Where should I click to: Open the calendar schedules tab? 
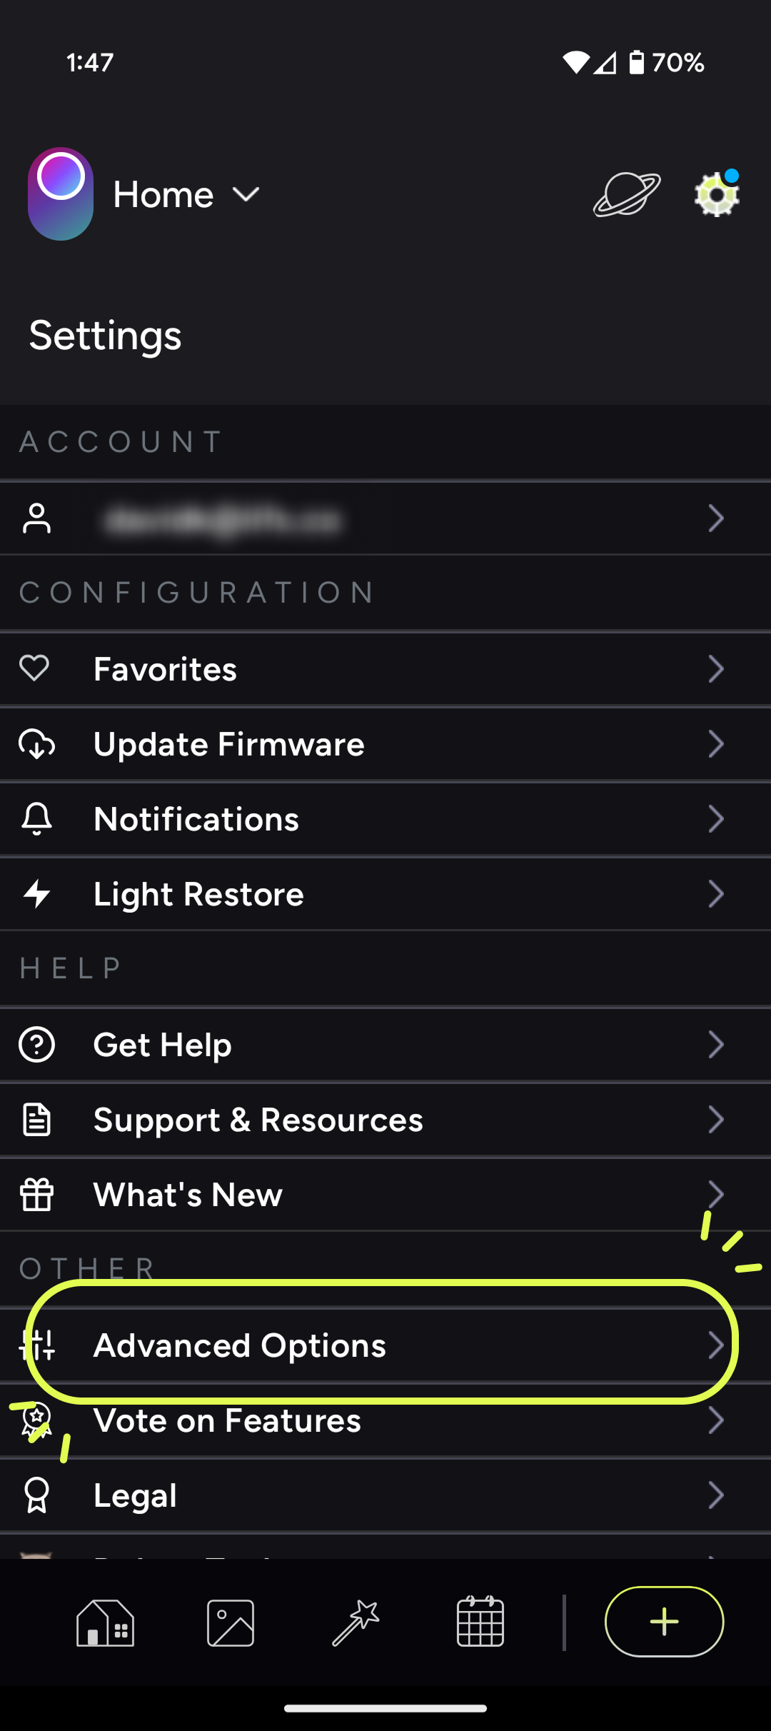[x=480, y=1621]
